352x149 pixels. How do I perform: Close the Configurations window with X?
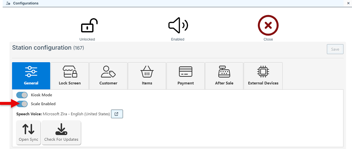click(348, 3)
